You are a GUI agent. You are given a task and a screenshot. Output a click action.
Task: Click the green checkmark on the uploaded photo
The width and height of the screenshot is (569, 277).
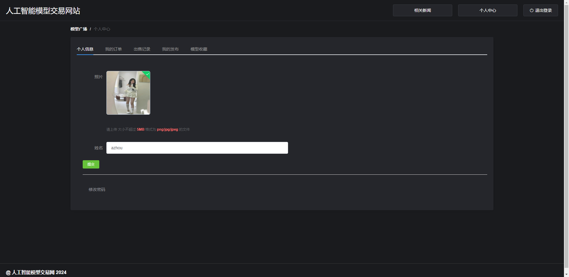coord(147,74)
